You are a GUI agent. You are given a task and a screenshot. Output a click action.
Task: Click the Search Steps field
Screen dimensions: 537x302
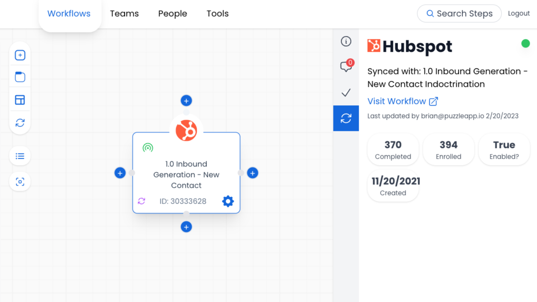tap(459, 13)
